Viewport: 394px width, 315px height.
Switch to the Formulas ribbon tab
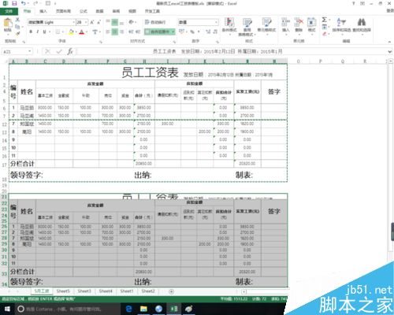pyautogui.click(x=84, y=11)
